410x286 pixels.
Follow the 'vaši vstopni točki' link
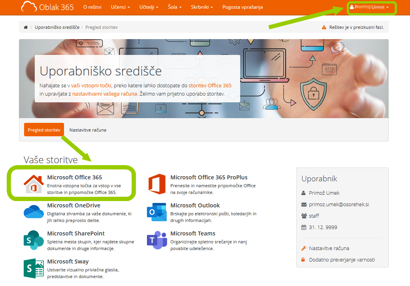91,85
